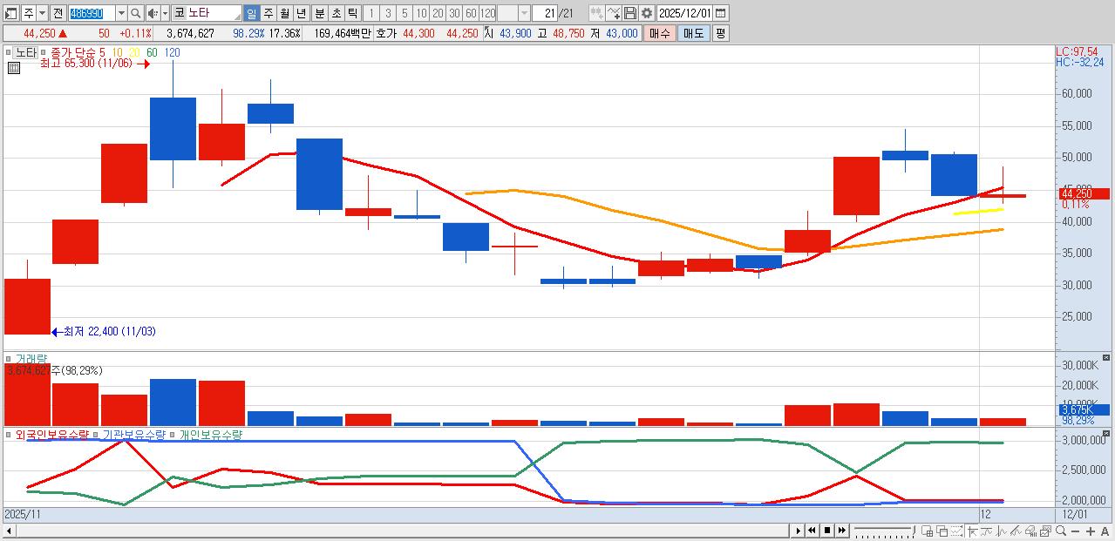1115x541 pixels.
Task: Adjust the replay speed slider
Action: coord(885,531)
